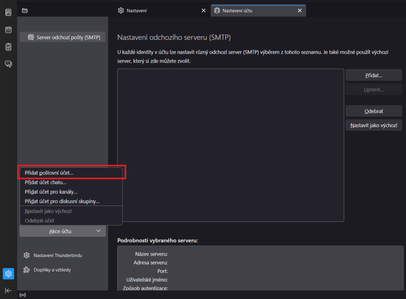Open the Calendar space icon
This screenshot has height=299, width=406.
[8, 30]
